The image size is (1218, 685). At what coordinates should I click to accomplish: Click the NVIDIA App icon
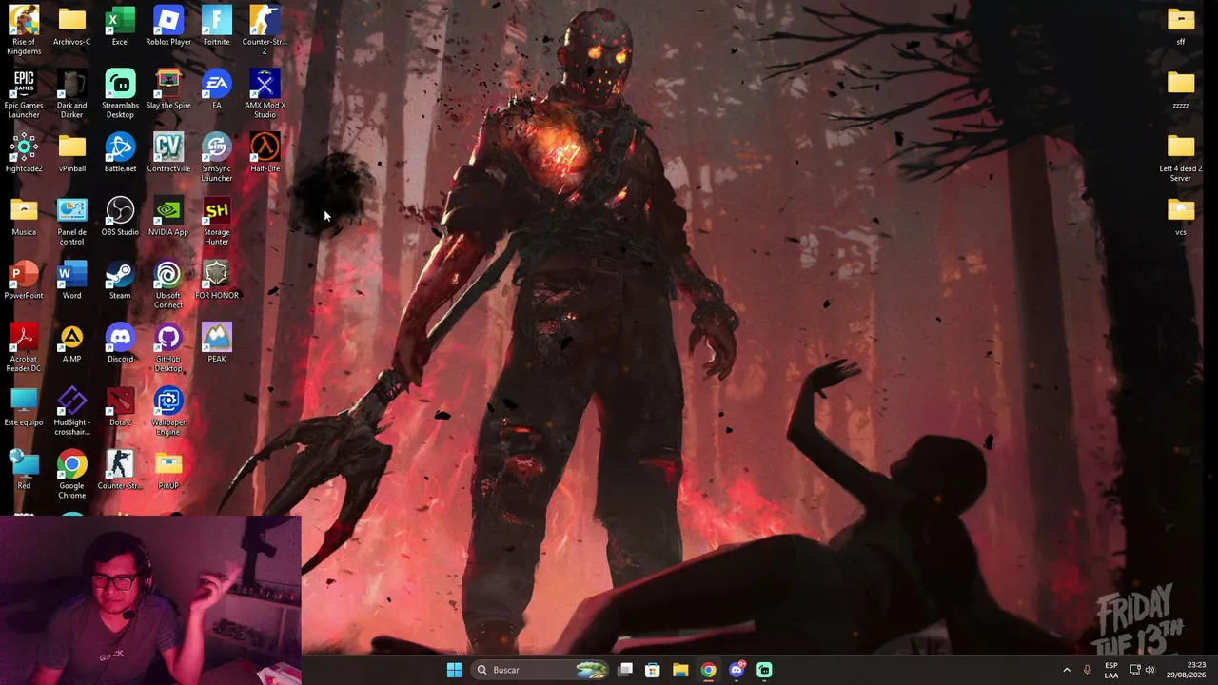[x=168, y=217]
